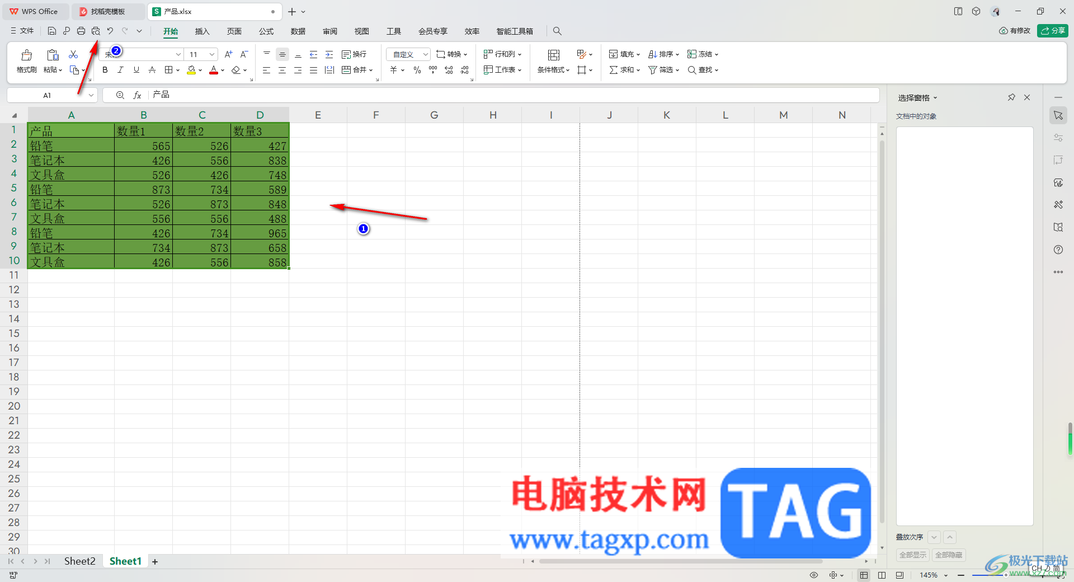Open the View (视图) tab
The width and height of the screenshot is (1074, 582).
point(362,31)
